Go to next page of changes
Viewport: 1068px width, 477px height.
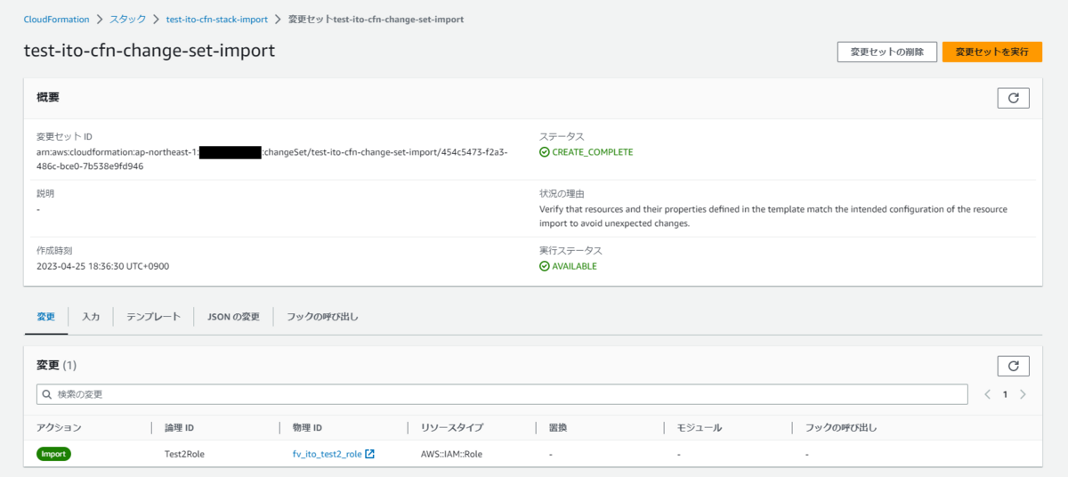(x=1023, y=394)
